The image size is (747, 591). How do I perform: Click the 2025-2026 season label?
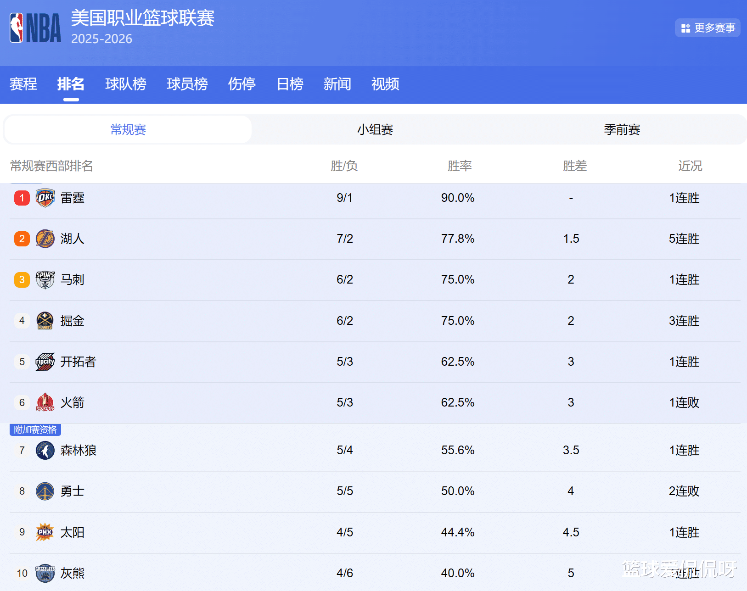[x=101, y=39]
